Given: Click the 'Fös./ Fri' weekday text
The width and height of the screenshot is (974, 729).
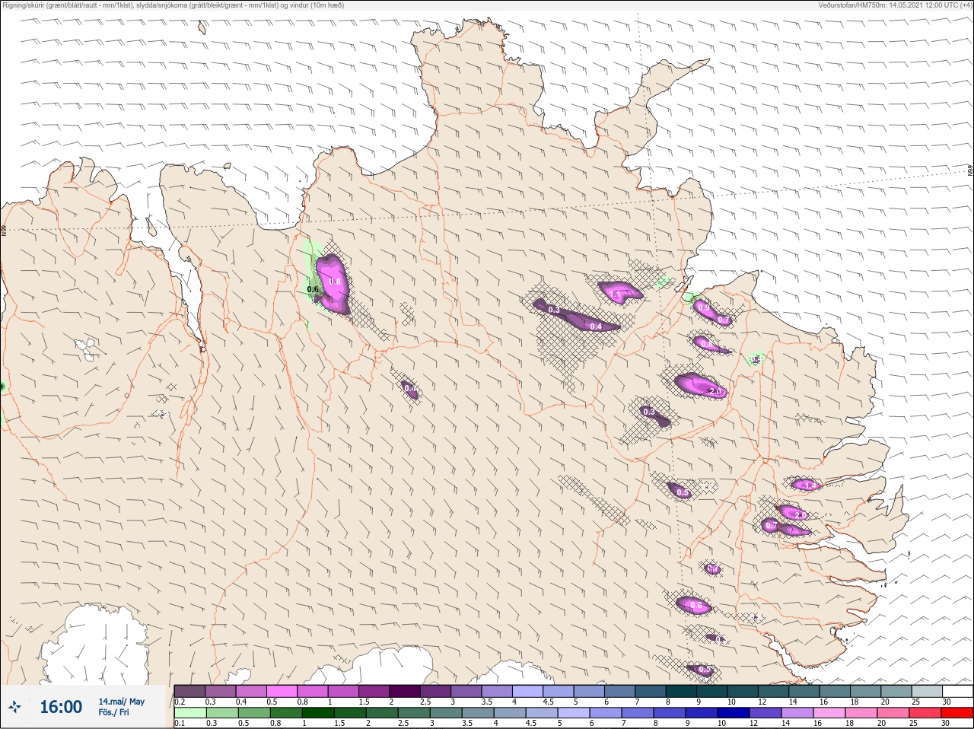Looking at the screenshot, I should tap(113, 712).
